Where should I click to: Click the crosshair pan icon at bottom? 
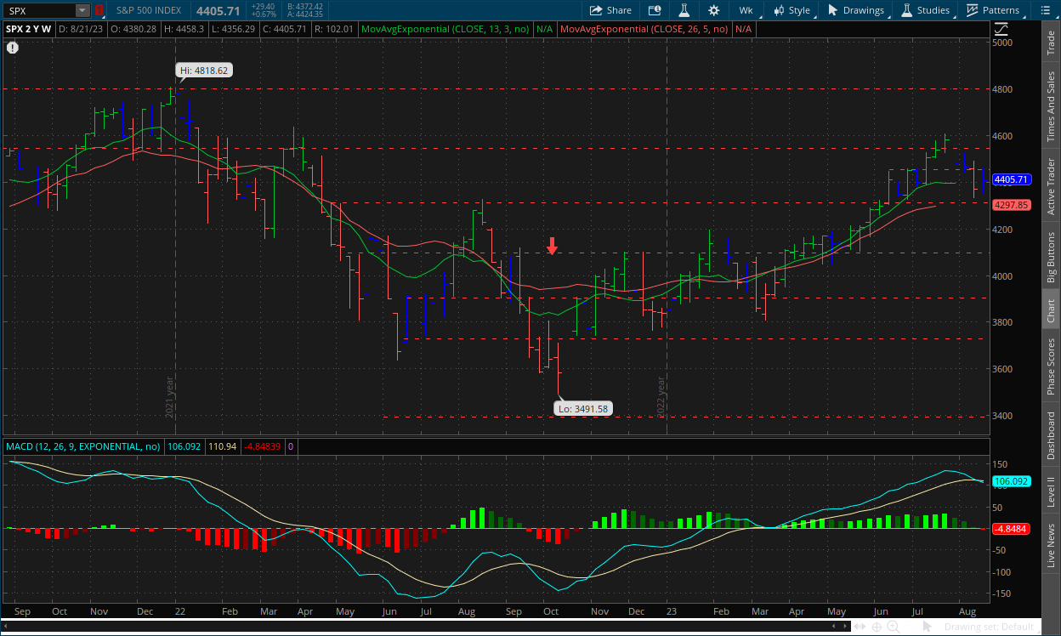[877, 627]
